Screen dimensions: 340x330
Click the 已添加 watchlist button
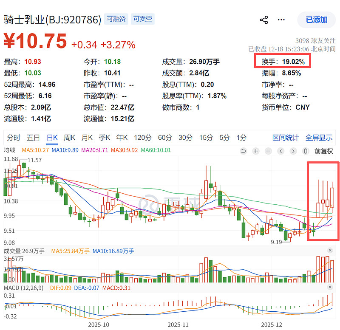click(x=316, y=20)
